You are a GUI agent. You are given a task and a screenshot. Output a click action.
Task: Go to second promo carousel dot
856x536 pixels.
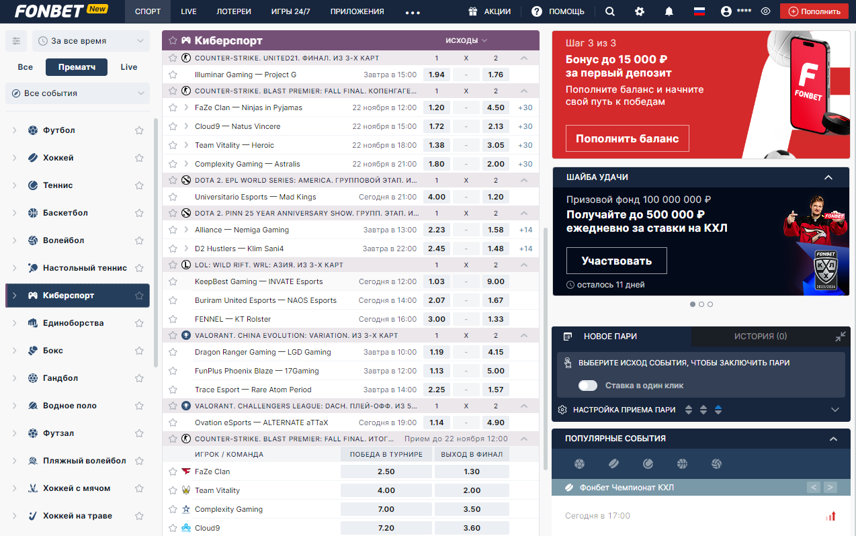point(701,304)
